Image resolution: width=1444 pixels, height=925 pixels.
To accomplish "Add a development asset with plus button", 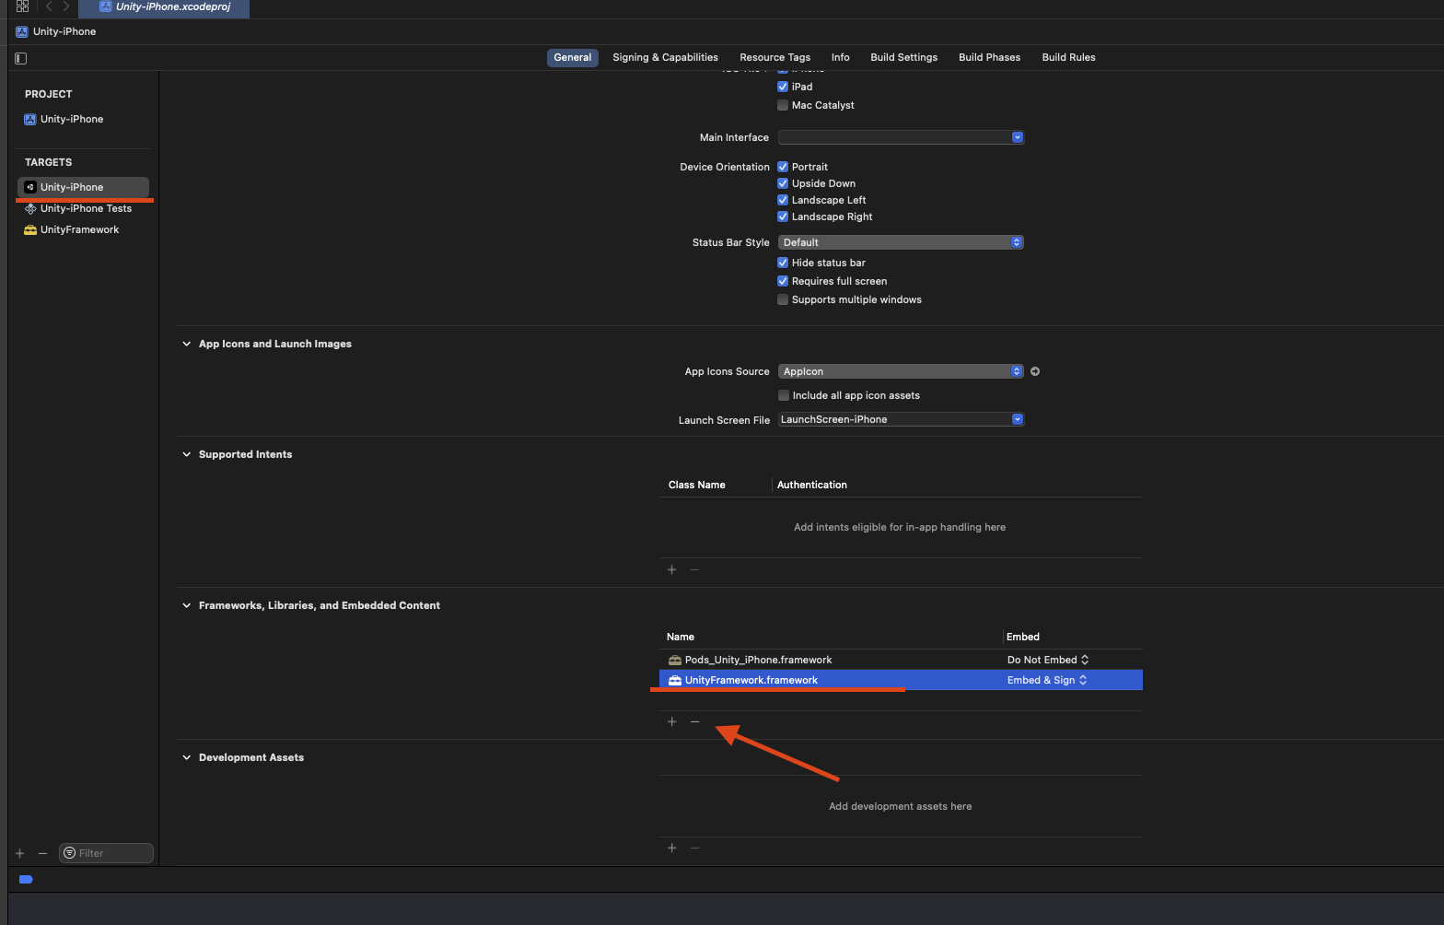I will click(672, 848).
